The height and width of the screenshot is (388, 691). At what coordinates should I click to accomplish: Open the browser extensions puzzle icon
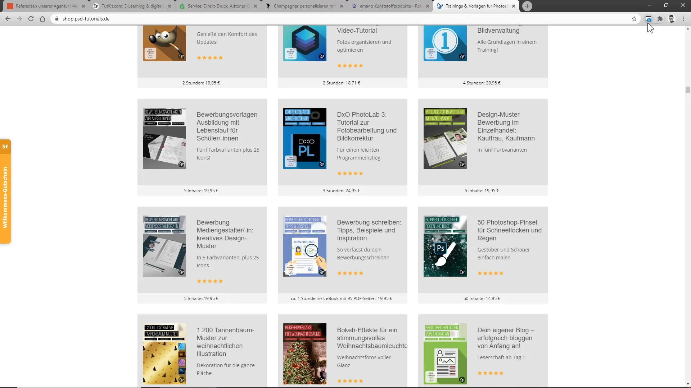(x=660, y=19)
